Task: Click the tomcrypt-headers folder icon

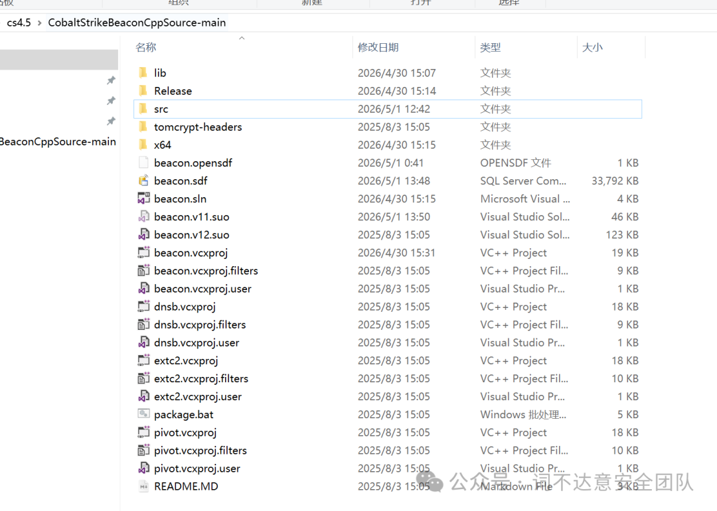Action: coord(143,127)
